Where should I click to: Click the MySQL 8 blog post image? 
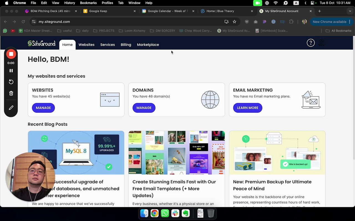(76, 152)
